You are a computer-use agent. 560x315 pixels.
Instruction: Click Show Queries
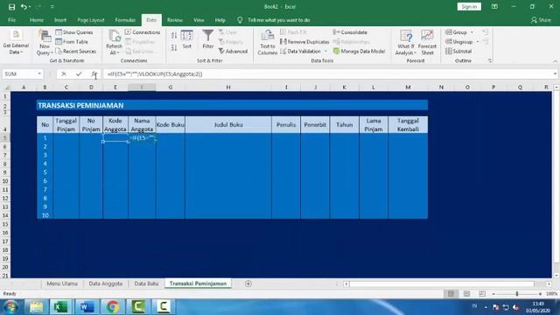(73, 32)
